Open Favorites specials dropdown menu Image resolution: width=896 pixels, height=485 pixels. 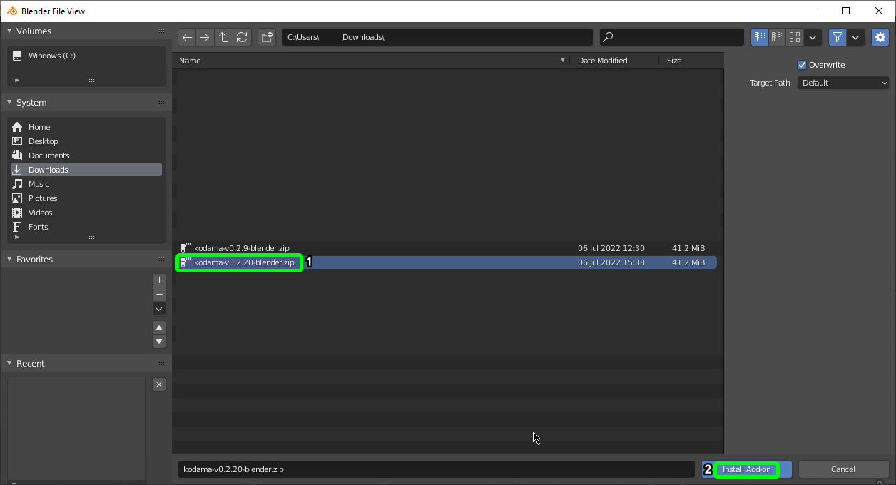(x=159, y=309)
